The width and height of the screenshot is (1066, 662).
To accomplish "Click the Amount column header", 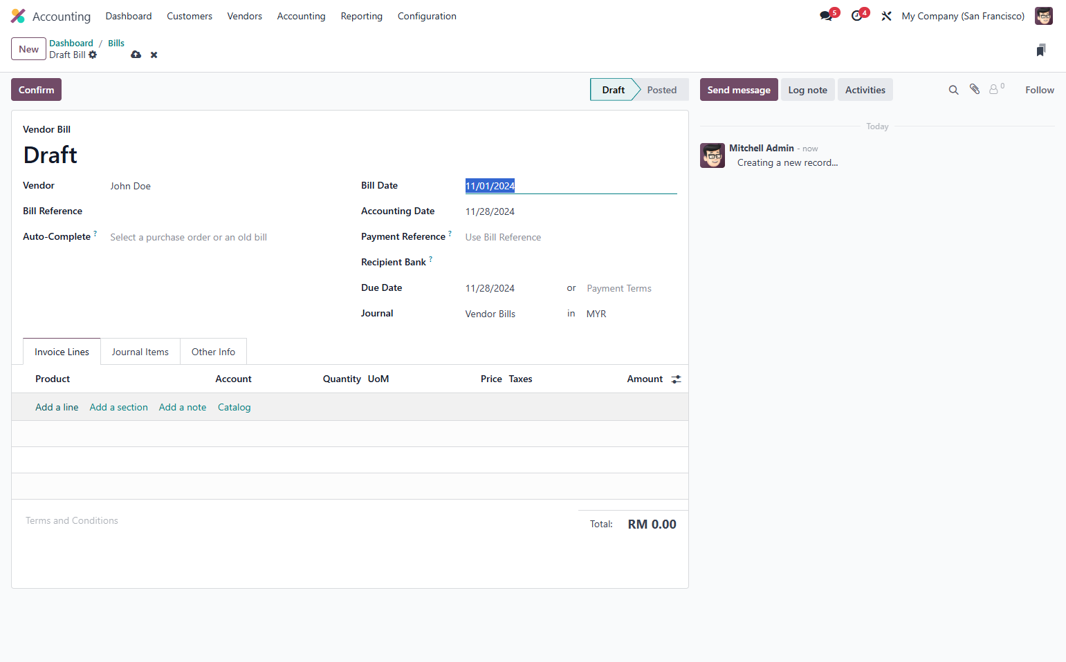I will [645, 379].
